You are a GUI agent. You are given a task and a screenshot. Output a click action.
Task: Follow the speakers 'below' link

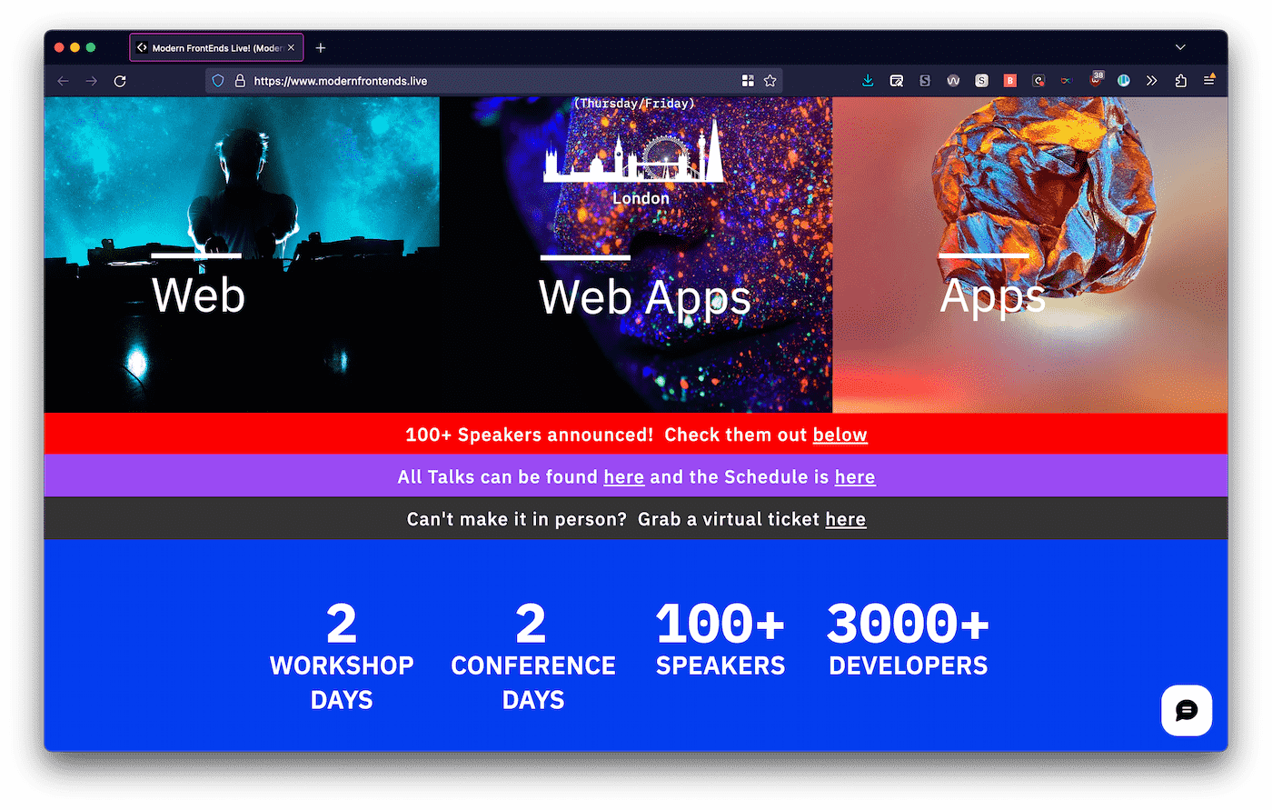click(x=840, y=435)
